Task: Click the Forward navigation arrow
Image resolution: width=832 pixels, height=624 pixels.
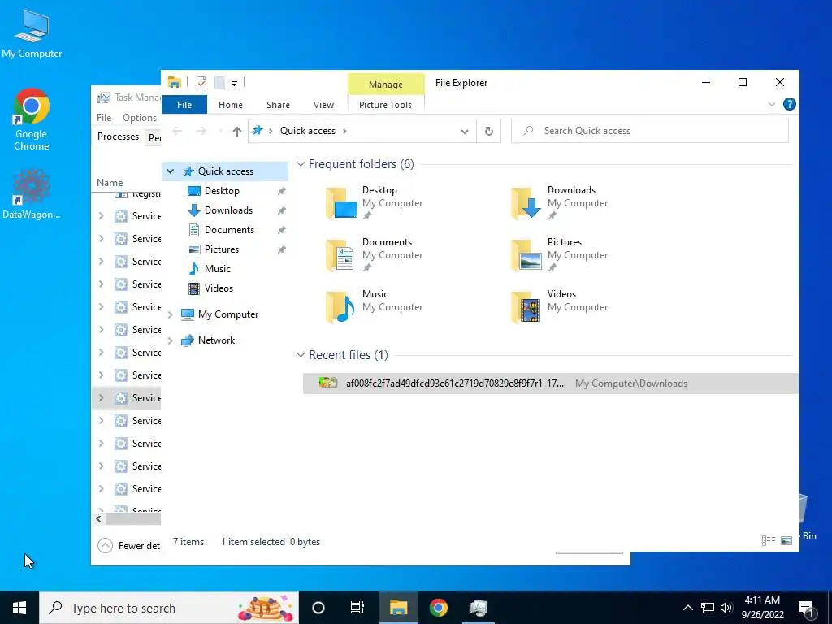Action: (201, 131)
